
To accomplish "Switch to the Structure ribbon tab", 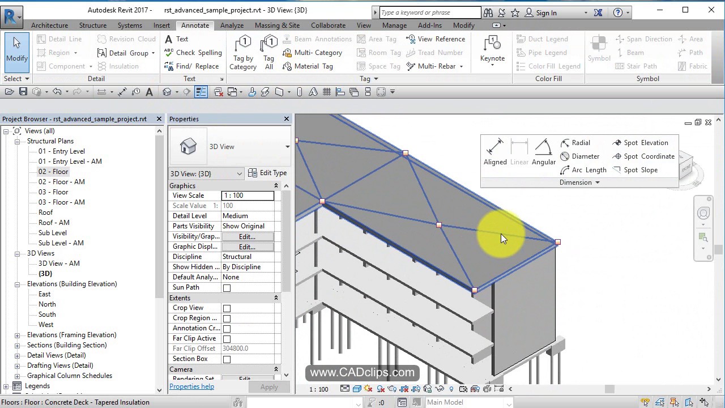I will (x=93, y=25).
